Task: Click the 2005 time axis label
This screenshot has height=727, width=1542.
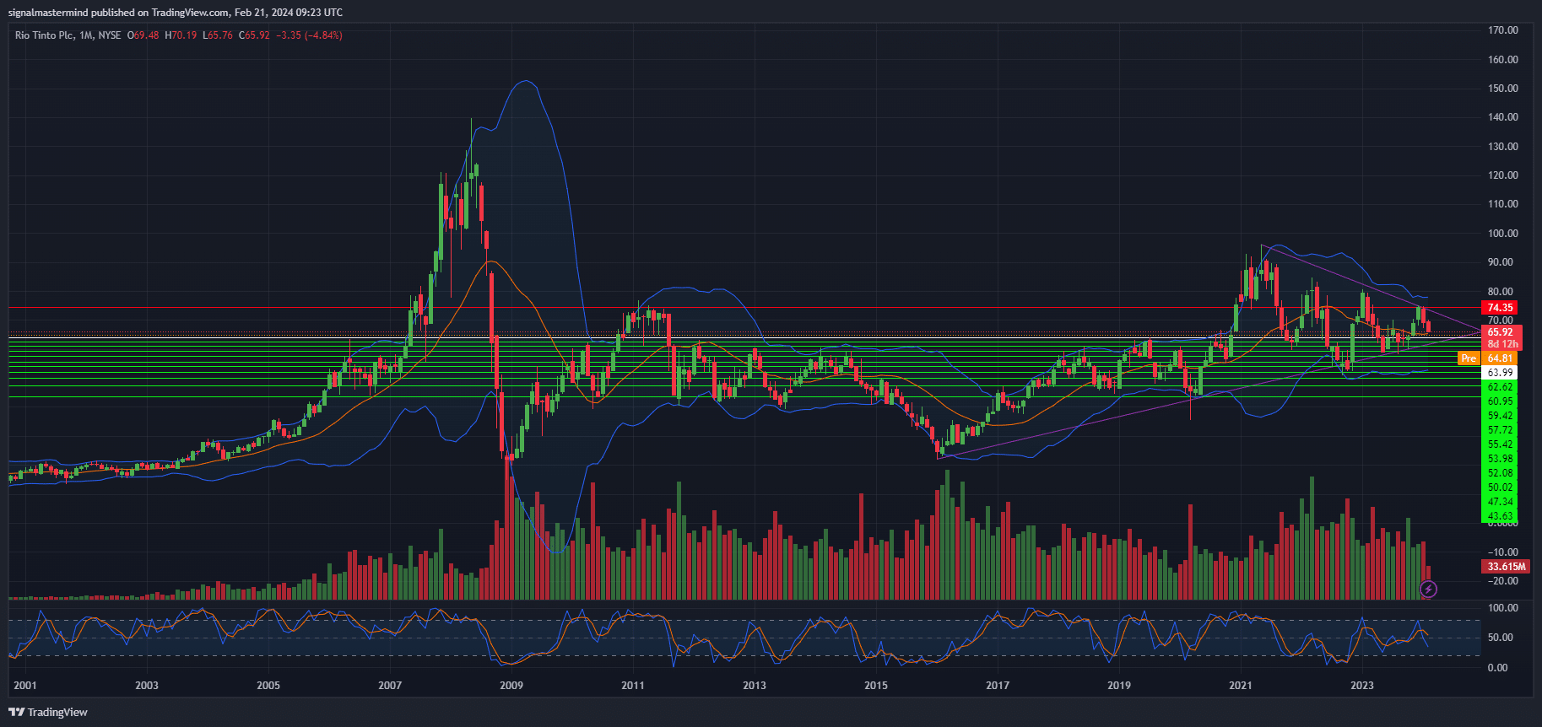Action: point(268,686)
